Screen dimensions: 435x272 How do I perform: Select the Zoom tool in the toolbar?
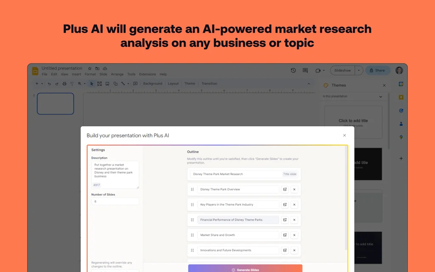coord(80,84)
